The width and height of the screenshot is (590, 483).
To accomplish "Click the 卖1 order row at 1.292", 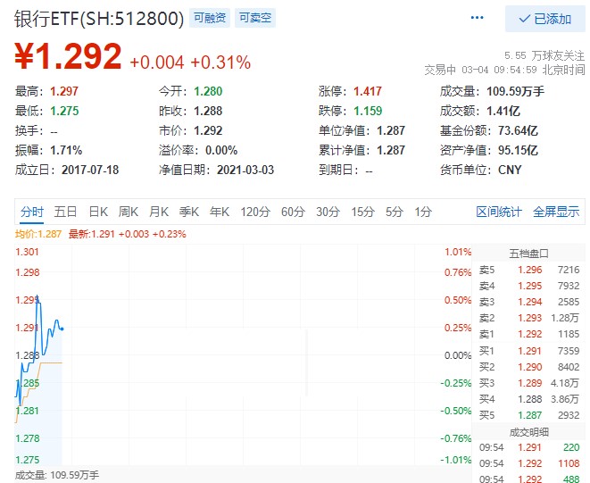I will click(x=529, y=334).
